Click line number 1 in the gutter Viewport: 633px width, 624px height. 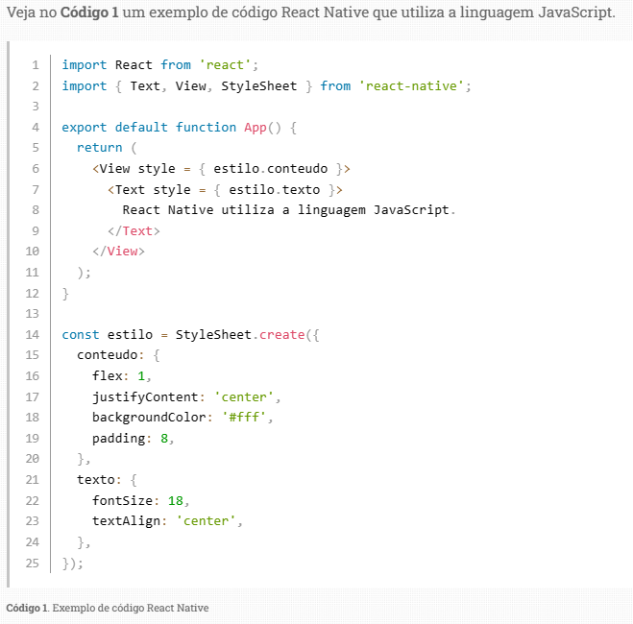coord(35,65)
